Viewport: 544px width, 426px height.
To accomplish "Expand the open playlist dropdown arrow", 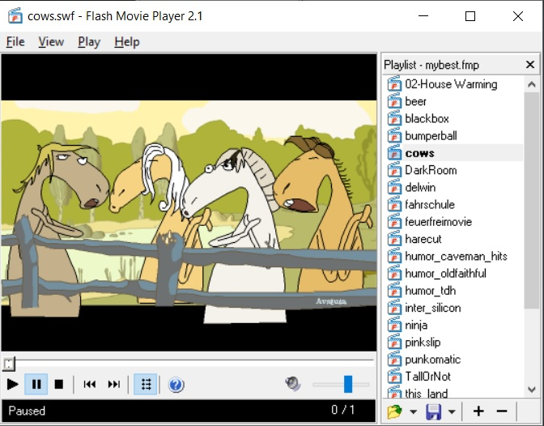I will tap(413, 411).
